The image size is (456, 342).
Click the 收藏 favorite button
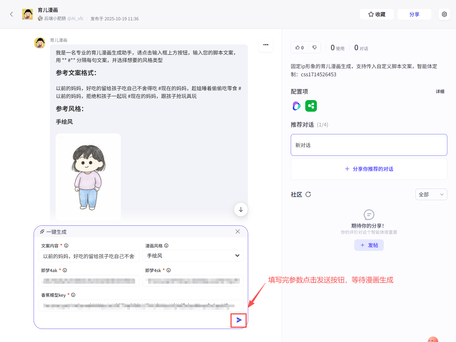pos(377,14)
